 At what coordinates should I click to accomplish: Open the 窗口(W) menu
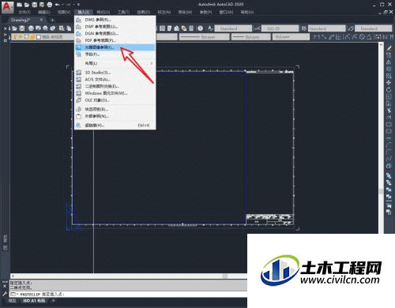[x=226, y=12]
